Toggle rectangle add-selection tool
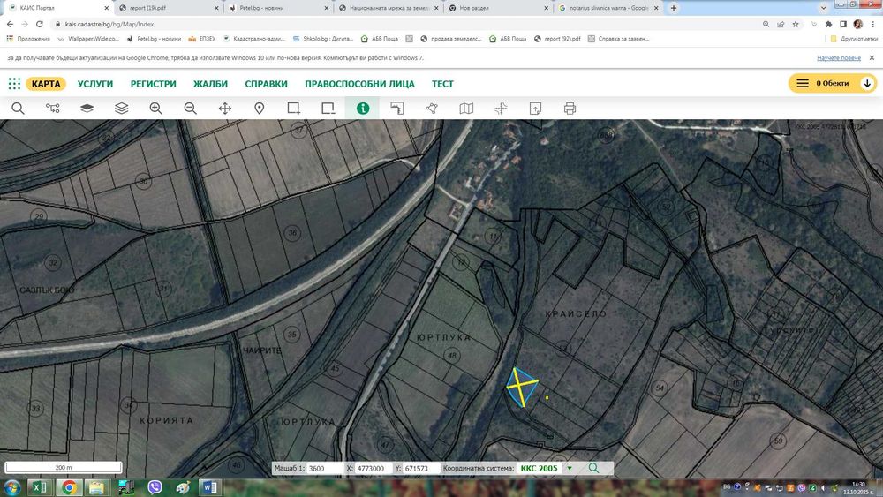The height and width of the screenshot is (497, 883). 294,109
